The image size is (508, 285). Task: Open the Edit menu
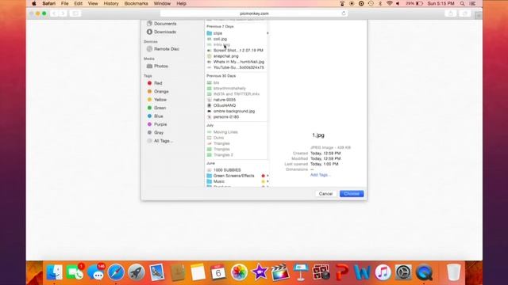click(78, 3)
